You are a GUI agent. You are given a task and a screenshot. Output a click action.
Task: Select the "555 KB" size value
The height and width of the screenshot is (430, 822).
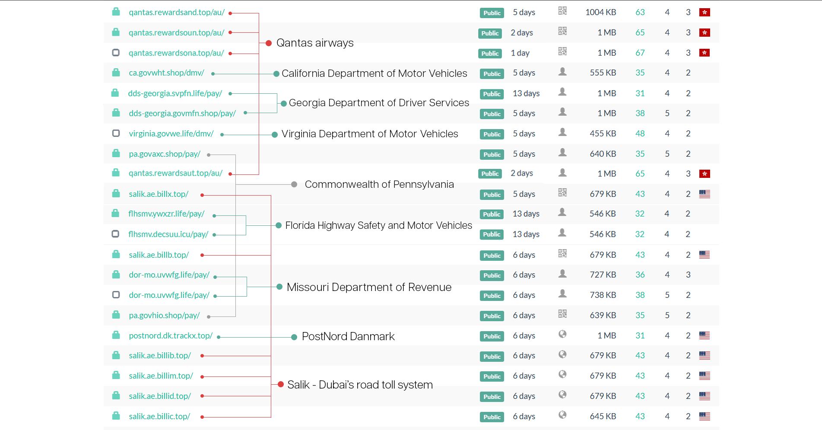(603, 73)
